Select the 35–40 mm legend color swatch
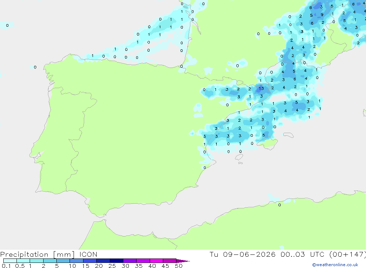366x268 pixels. click(143, 261)
